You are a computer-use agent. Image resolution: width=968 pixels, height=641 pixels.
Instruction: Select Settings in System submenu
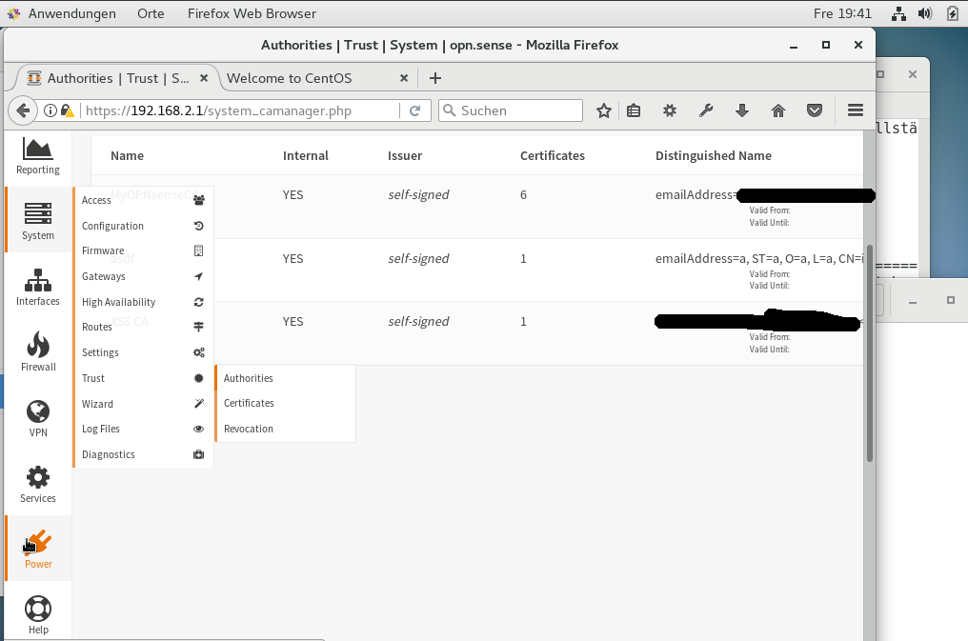pos(143,352)
